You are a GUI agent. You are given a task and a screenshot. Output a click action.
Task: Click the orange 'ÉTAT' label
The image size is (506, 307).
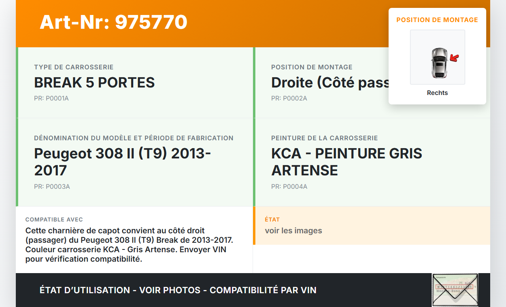(x=272, y=220)
